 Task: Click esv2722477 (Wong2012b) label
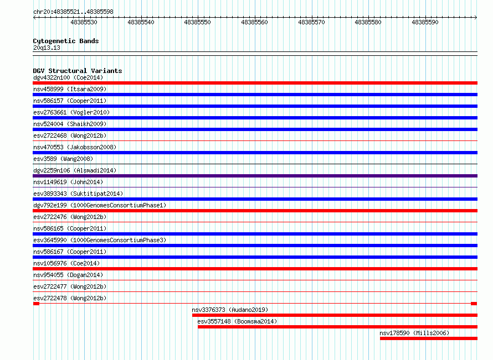(70, 286)
